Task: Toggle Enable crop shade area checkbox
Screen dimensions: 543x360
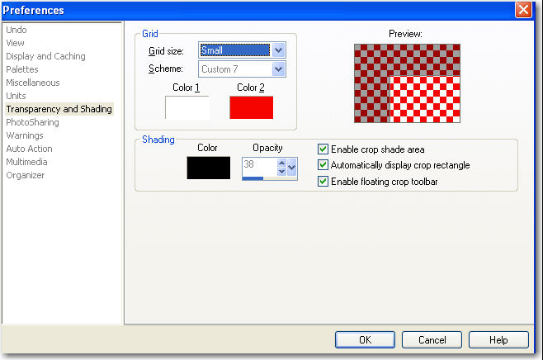Action: point(323,149)
